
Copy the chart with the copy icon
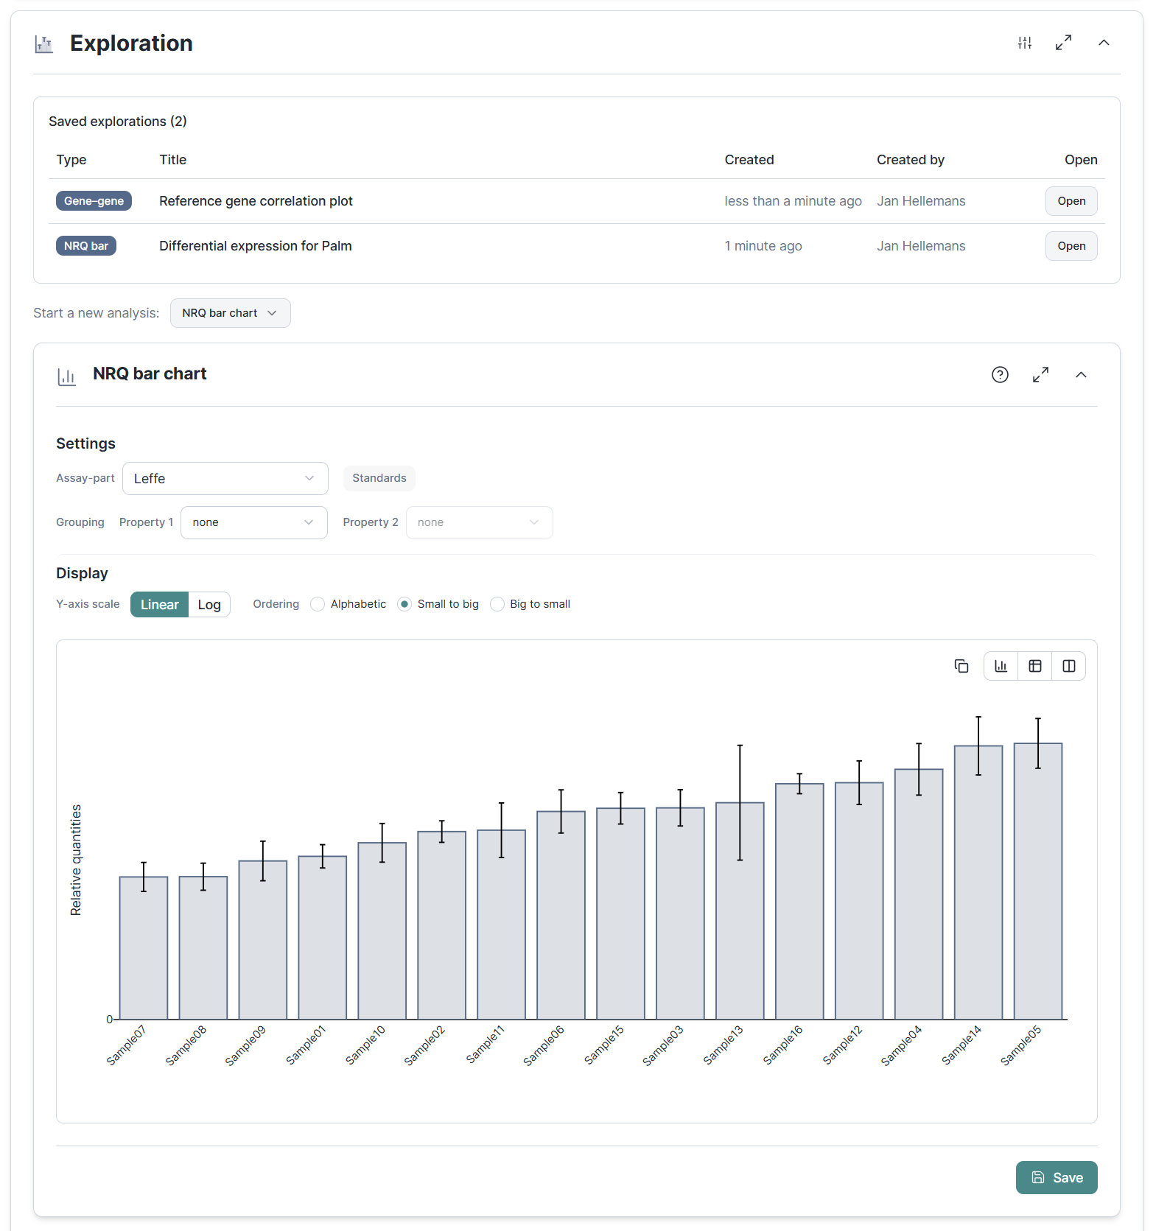click(x=961, y=666)
